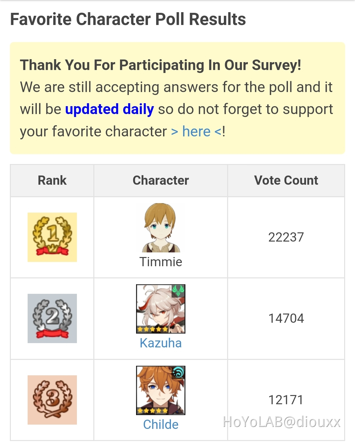Click the Hydro element icon on Childe's portrait
Image resolution: width=355 pixels, height=443 pixels.
pos(179,372)
